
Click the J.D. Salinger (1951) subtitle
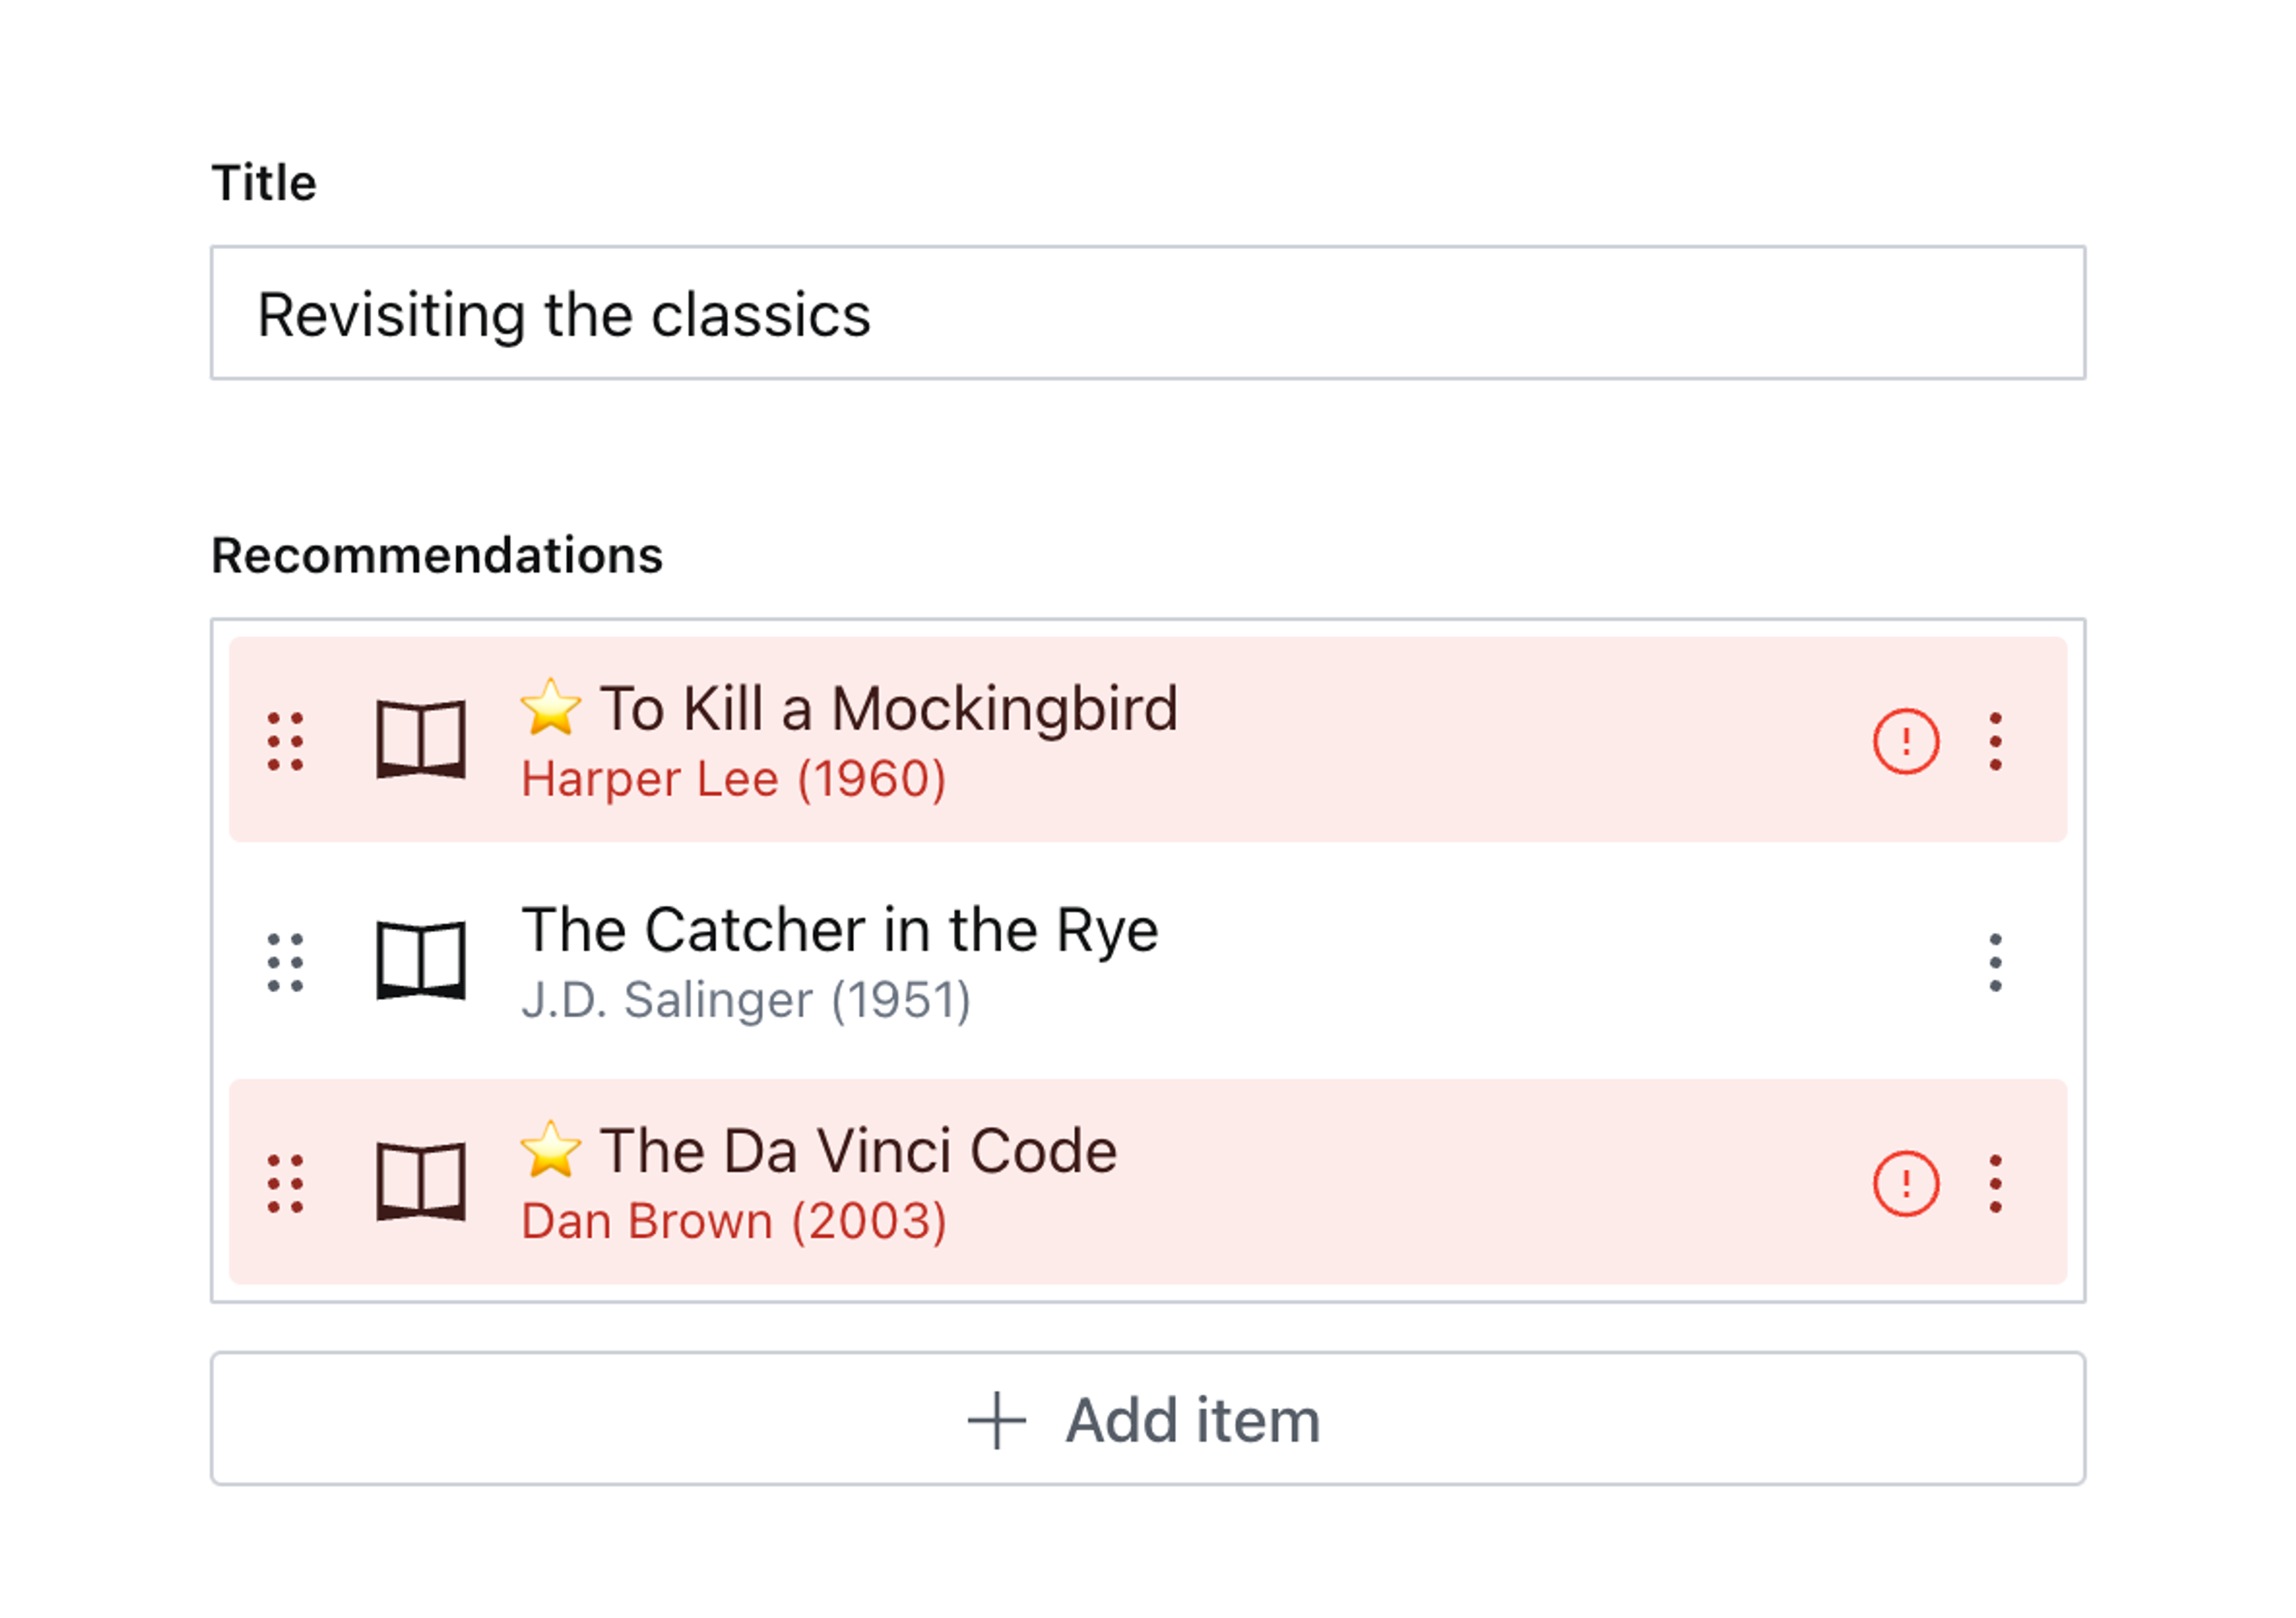coord(746,1000)
